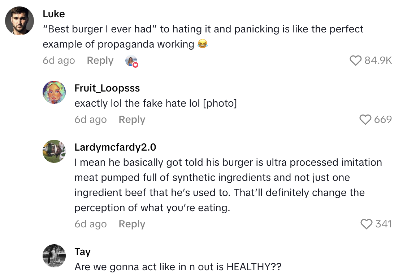The height and width of the screenshot is (276, 403).
Task: Reply to Luke's comment
Action: coord(100,61)
